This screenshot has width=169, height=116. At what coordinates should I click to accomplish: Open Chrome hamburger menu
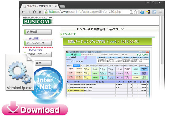160,12
